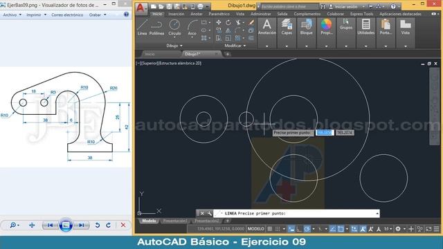This screenshot has height=249, width=443.
Task: Activate the Copy tool in Modificar
Action: (x=219, y=30)
